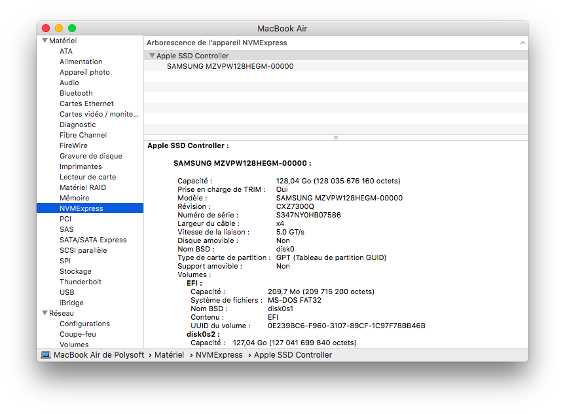Select Mémoire in the sidebar

(x=74, y=198)
